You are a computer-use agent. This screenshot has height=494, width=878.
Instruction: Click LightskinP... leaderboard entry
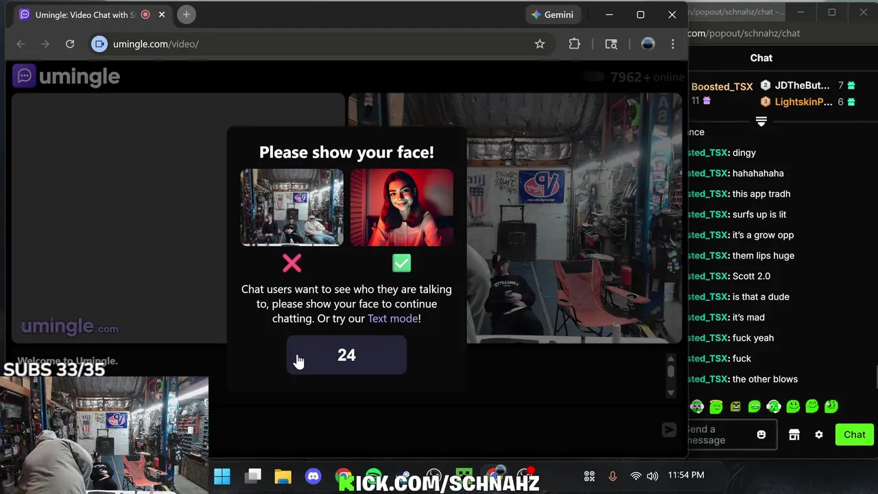pos(803,102)
